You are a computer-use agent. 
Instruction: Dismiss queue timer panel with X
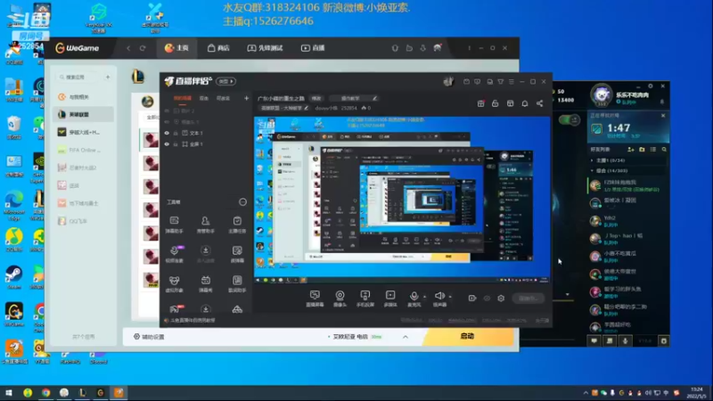coord(663,116)
